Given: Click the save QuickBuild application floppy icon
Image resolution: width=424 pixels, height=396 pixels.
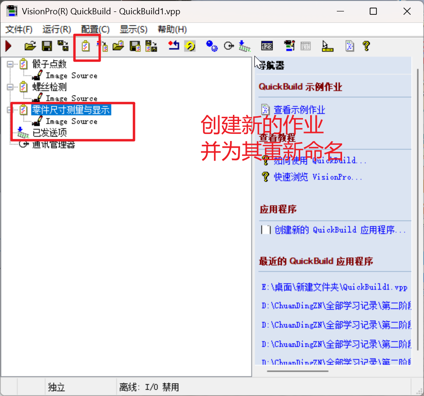Looking at the screenshot, I should 47,46.
